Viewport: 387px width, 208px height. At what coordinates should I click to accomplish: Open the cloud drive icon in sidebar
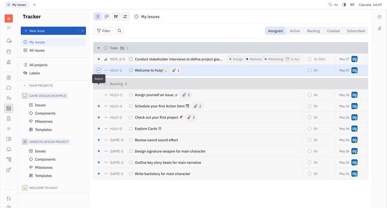click(9, 149)
